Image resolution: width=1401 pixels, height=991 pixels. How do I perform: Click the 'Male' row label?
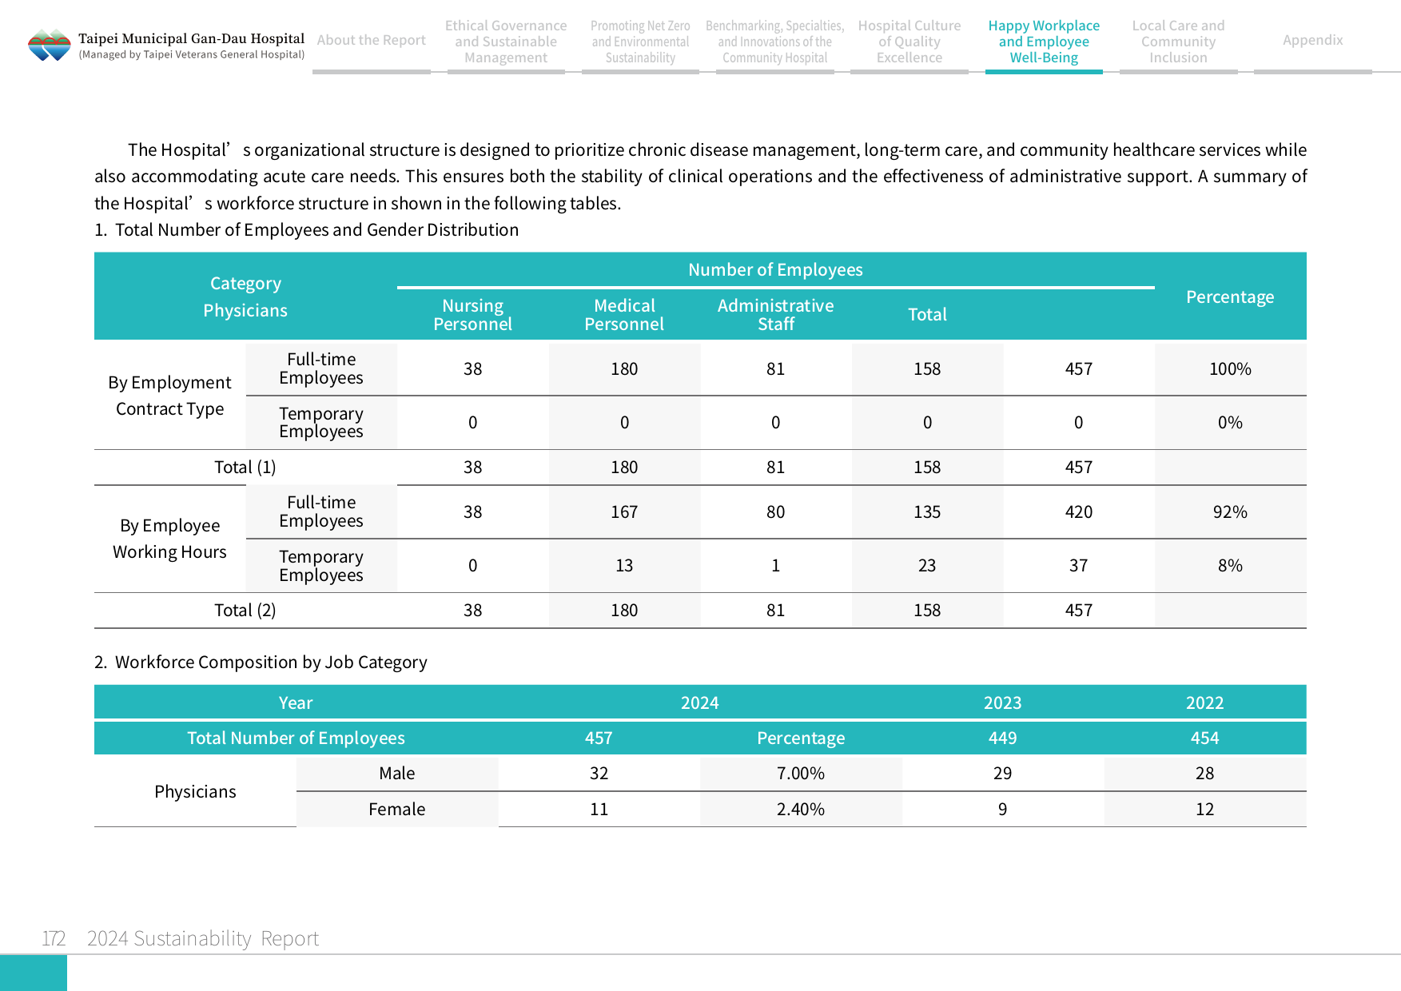coord(397,773)
